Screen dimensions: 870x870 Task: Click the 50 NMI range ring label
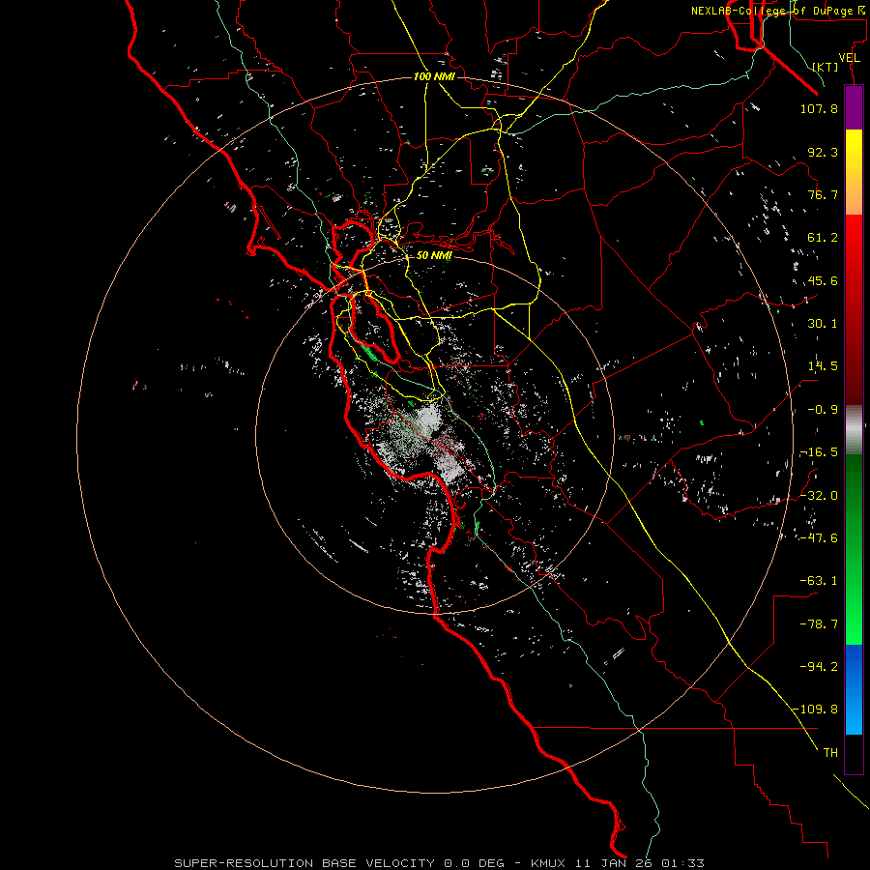(434, 256)
